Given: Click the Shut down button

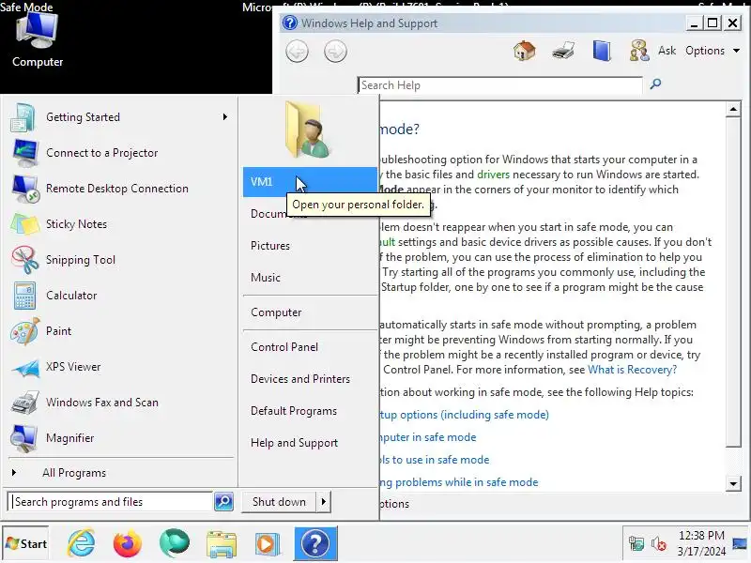Looking at the screenshot, I should coord(279,502).
